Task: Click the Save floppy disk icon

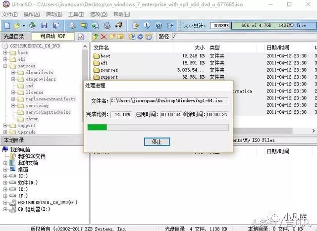Action: (x=44, y=26)
